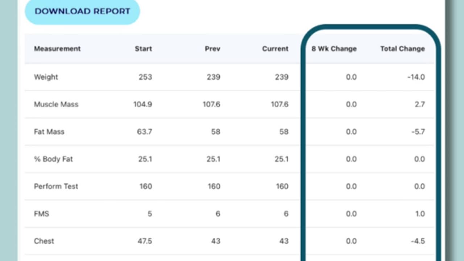This screenshot has width=464, height=261.
Task: Choose the Fat Mass 8 Wk Change value
Action: 351,132
